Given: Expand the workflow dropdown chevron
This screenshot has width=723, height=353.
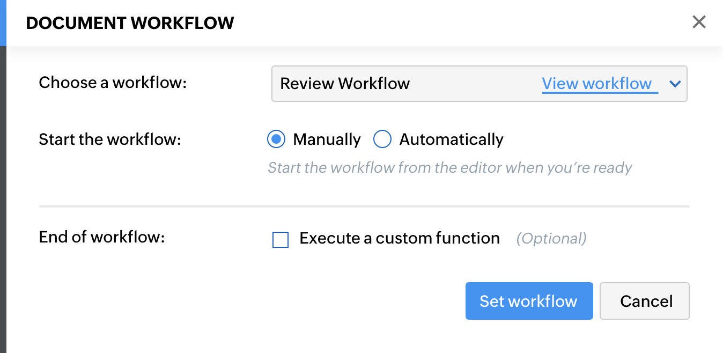Looking at the screenshot, I should 675,84.
